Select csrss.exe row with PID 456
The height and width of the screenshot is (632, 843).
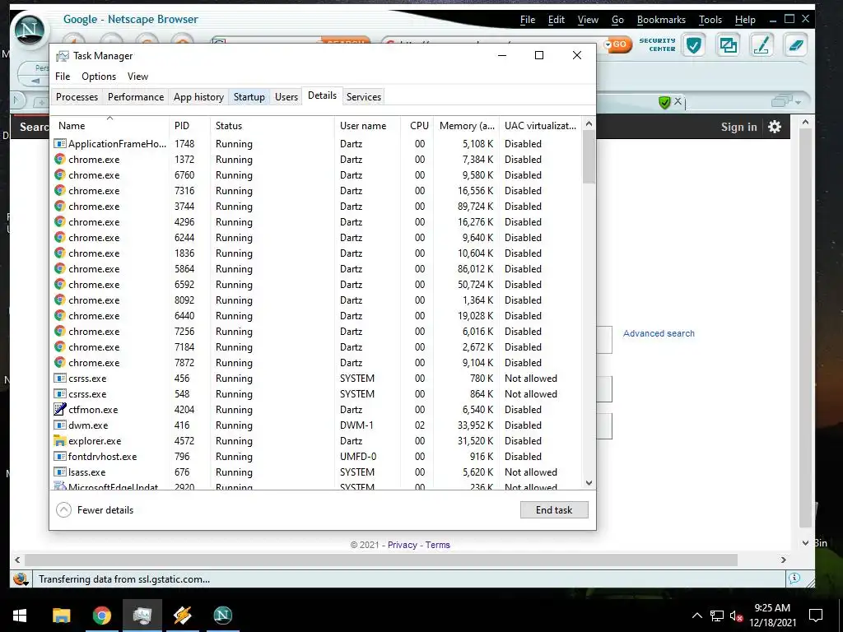click(x=317, y=379)
